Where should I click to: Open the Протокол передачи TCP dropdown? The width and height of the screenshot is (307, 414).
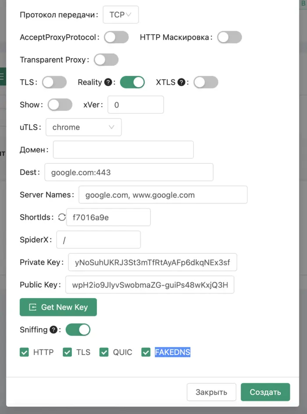click(121, 14)
